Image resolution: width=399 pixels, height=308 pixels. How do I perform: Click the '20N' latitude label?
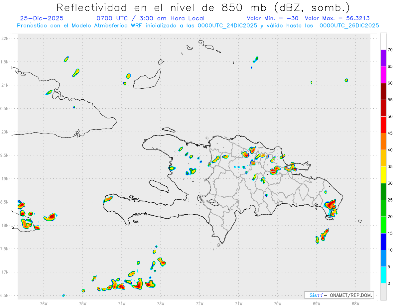pyautogui.click(x=6, y=132)
